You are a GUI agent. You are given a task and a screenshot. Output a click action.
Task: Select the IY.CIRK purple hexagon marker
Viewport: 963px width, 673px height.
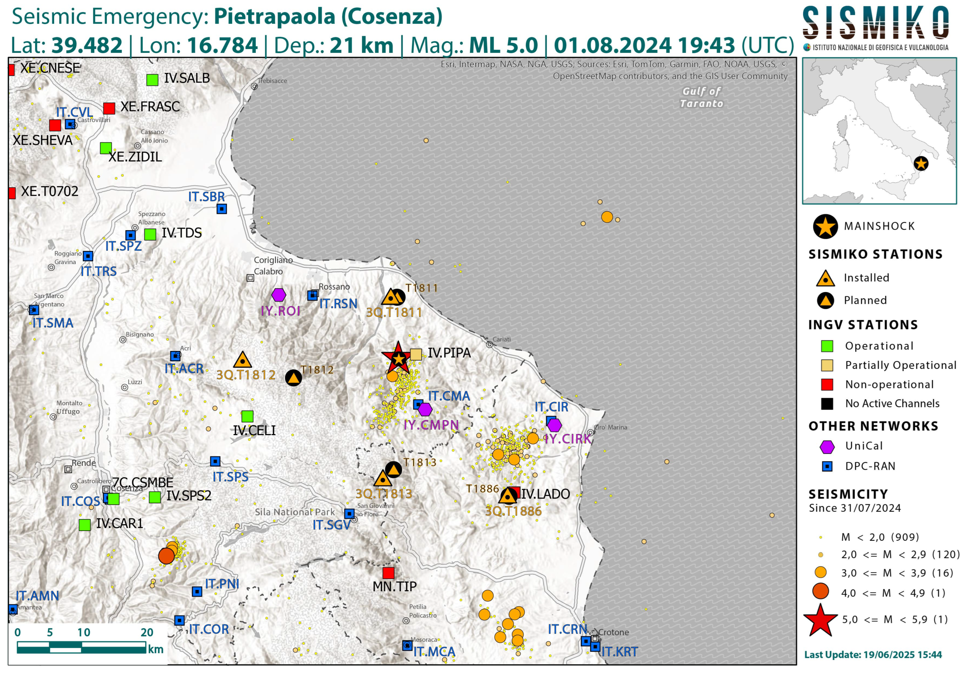[x=555, y=425]
